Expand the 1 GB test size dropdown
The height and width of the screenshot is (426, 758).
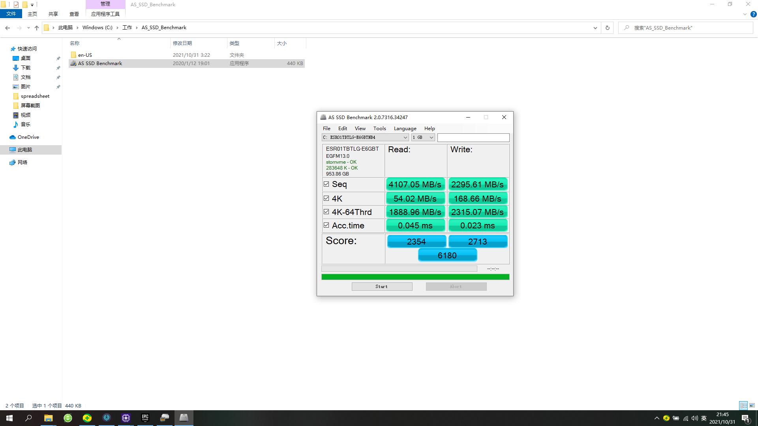[431, 137]
